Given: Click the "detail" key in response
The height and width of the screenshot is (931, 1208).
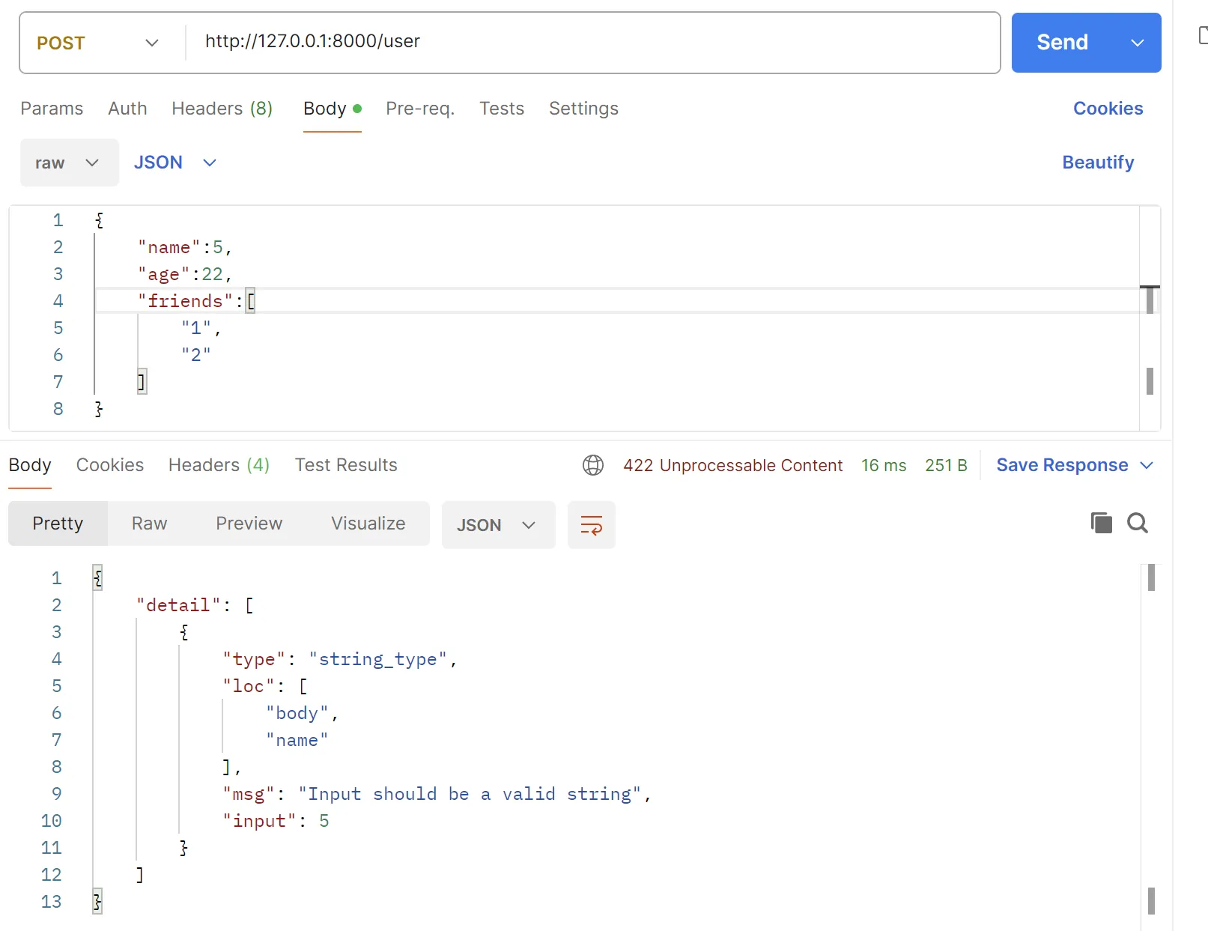Looking at the screenshot, I should (178, 605).
